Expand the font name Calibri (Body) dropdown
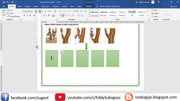Screen dimensions: 180x101 (x=34, y=11)
